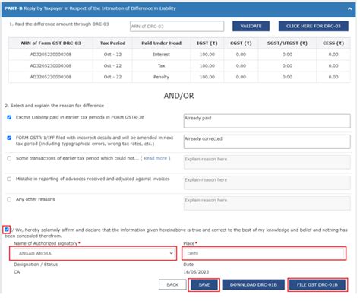Uncheck FORM GSTR-1/IFF filed with incorrect details
This screenshot has width=360, height=301.
pos(9,138)
